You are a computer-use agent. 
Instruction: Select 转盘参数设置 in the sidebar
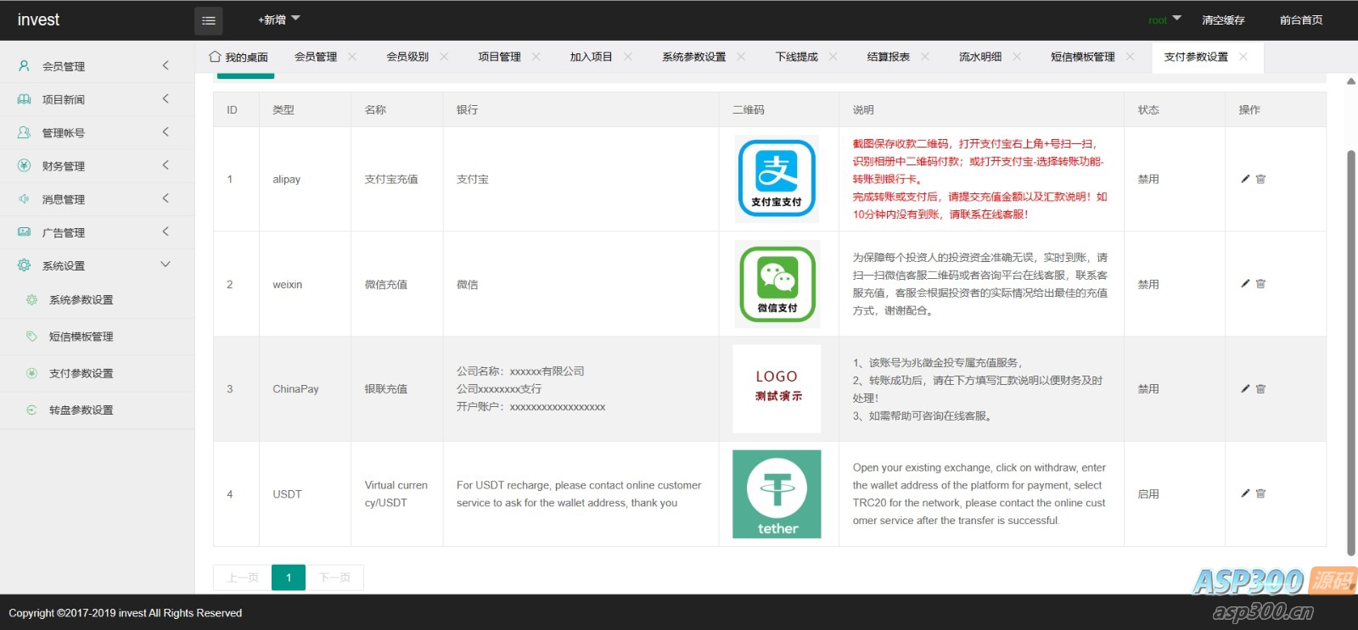(x=81, y=410)
